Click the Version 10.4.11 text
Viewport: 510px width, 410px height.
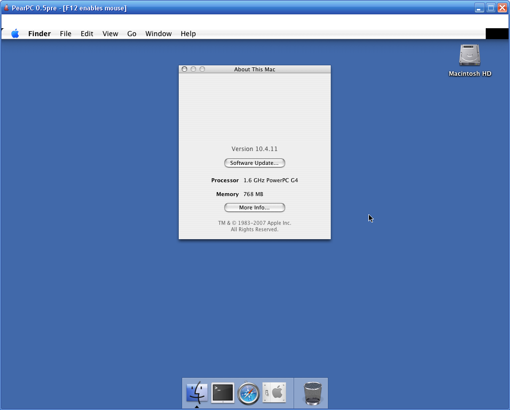(255, 149)
